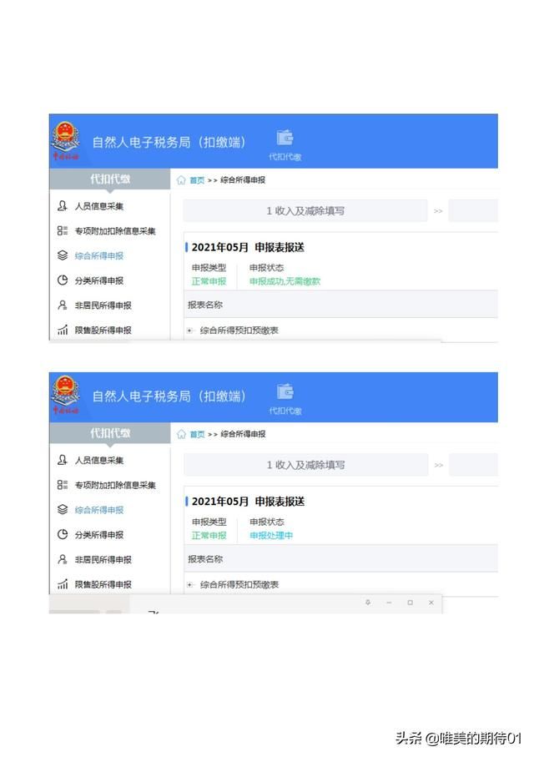Viewport: 534px width, 757px height.
Task: Click 限售股所得申报 chart icon in lower screenshot
Action: (x=63, y=584)
